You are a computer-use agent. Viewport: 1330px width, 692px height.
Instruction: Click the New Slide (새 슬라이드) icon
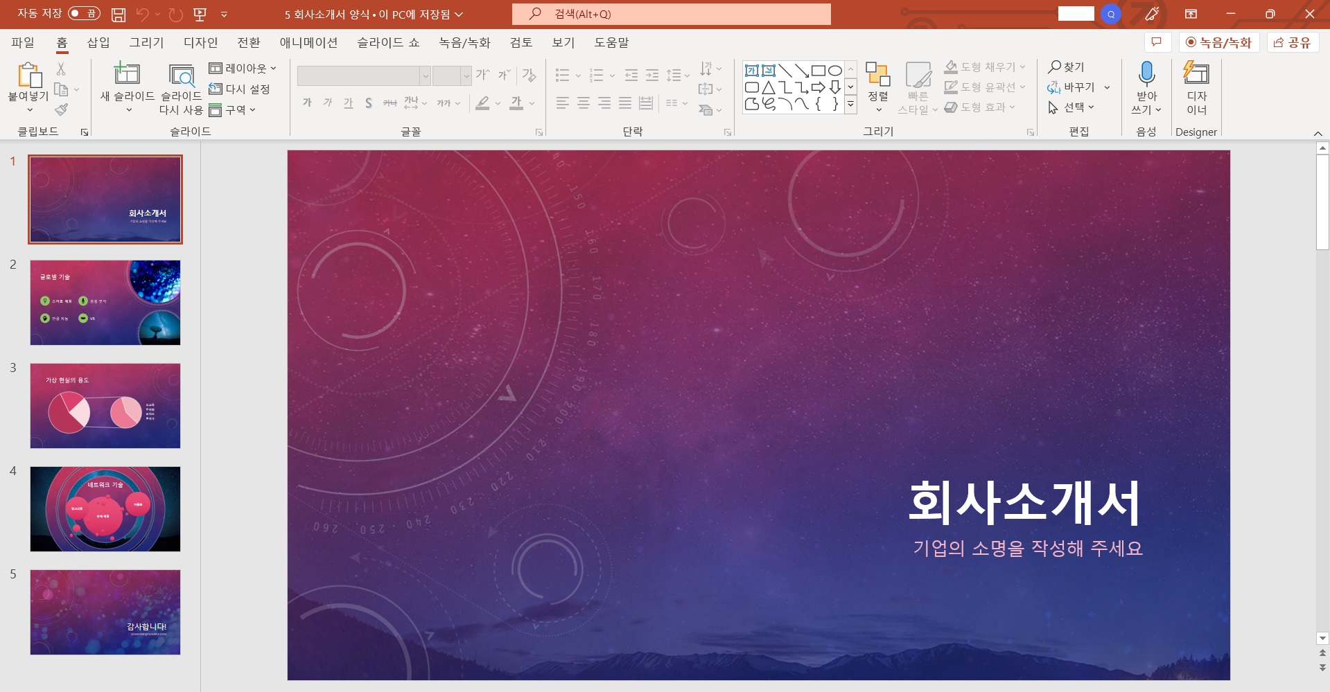127,73
